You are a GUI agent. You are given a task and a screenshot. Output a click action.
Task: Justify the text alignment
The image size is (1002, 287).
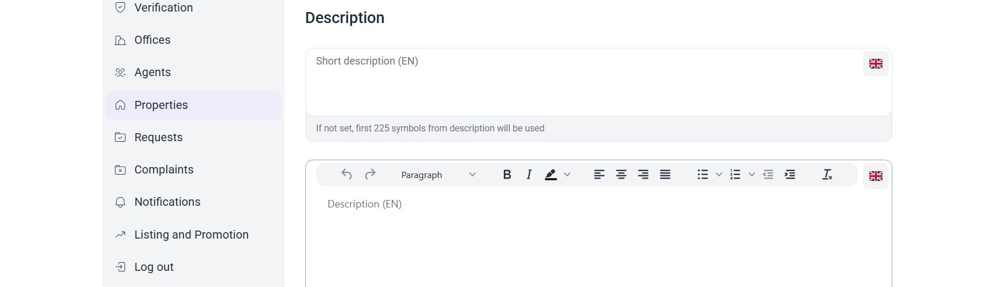click(x=665, y=174)
